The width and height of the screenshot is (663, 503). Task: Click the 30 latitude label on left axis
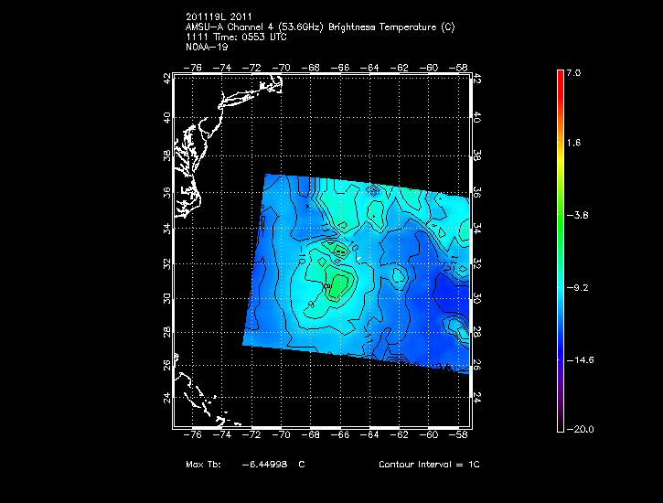point(167,298)
